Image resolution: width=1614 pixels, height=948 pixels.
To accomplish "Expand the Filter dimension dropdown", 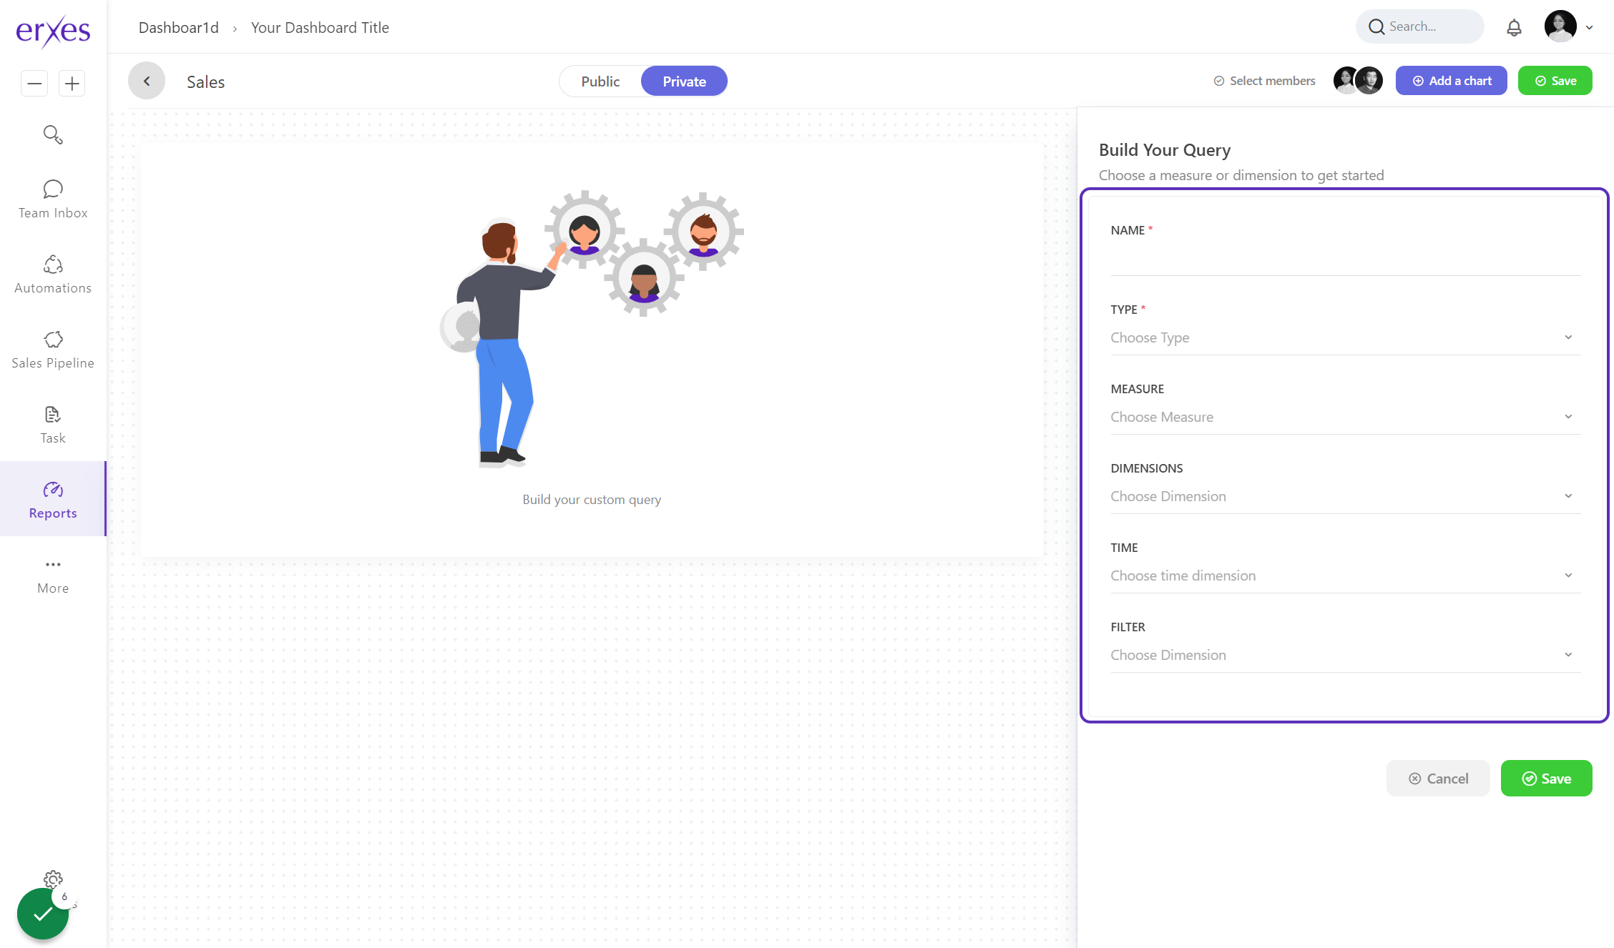I will click(x=1345, y=655).
